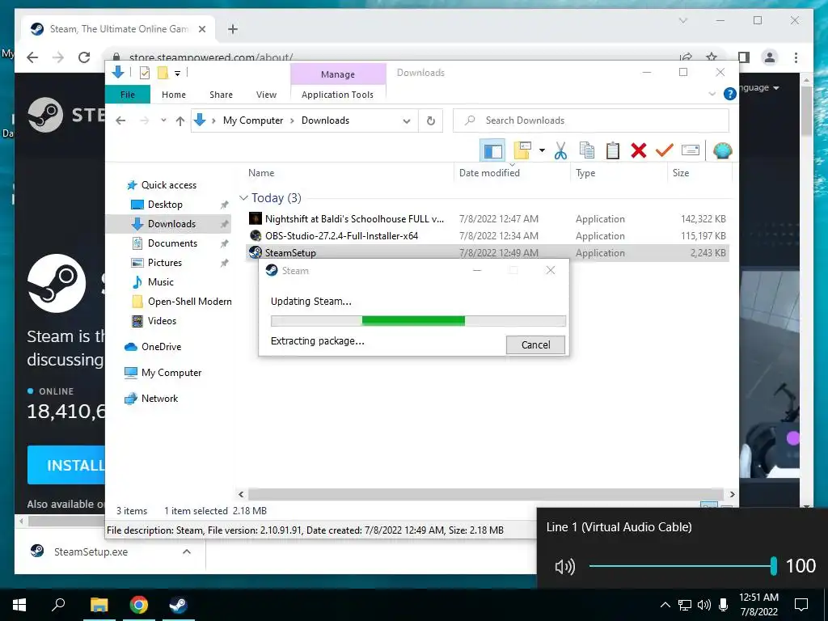Refresh the Downloads folder
828x621 pixels.
point(431,121)
